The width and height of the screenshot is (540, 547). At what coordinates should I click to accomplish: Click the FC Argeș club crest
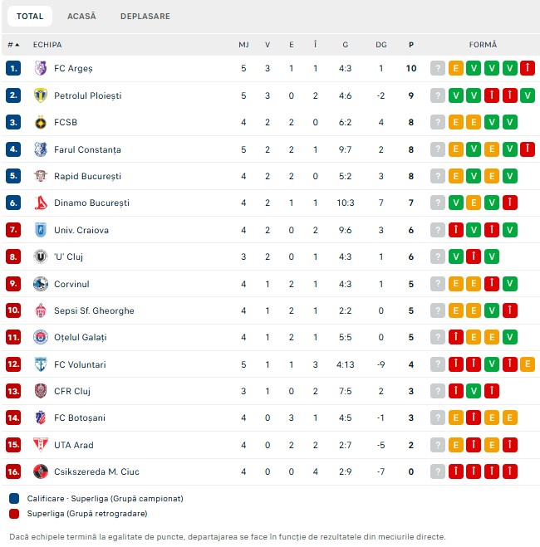(41, 68)
